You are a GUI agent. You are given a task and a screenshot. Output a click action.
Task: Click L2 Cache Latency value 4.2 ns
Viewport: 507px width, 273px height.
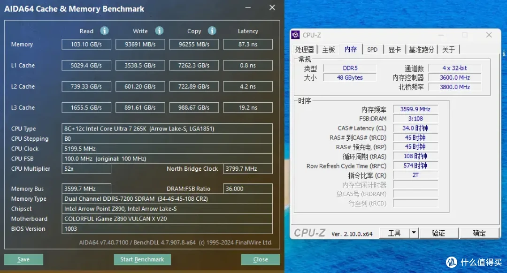(x=248, y=87)
